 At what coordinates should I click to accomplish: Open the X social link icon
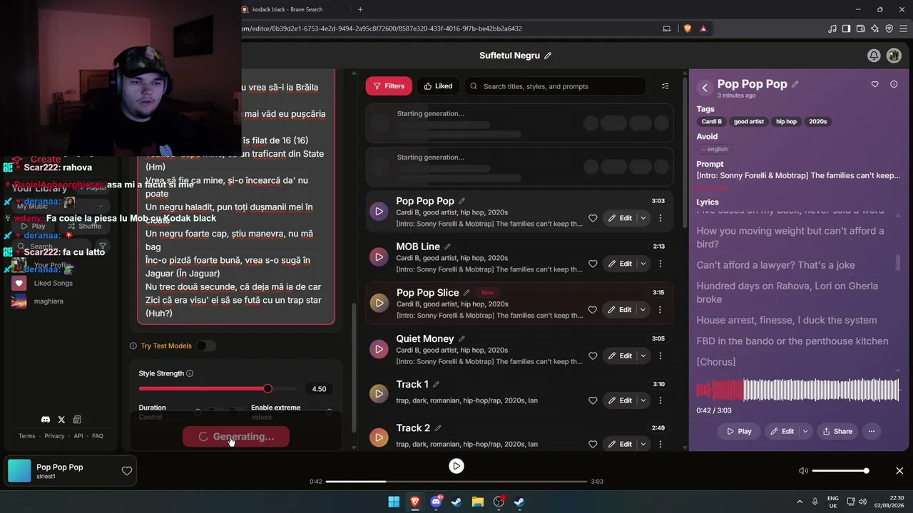[x=61, y=420]
